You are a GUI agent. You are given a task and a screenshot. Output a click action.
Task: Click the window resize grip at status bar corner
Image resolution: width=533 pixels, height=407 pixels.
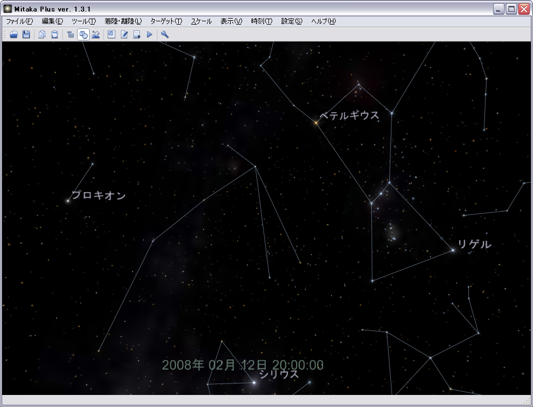pyautogui.click(x=527, y=401)
